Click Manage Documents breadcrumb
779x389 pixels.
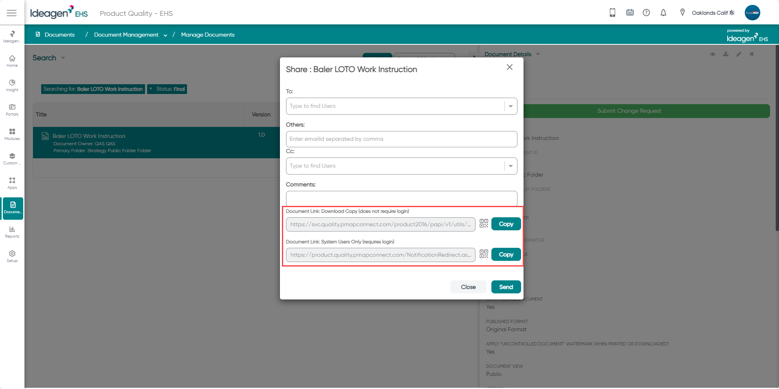coord(208,35)
